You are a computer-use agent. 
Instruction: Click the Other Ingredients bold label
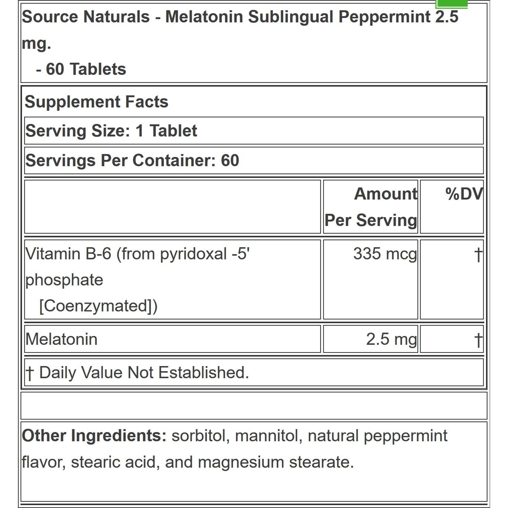94,436
